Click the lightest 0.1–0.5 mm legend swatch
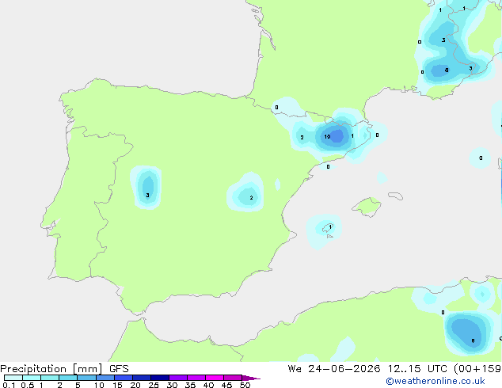Viewport: 502px width, 388px height. (x=13, y=378)
